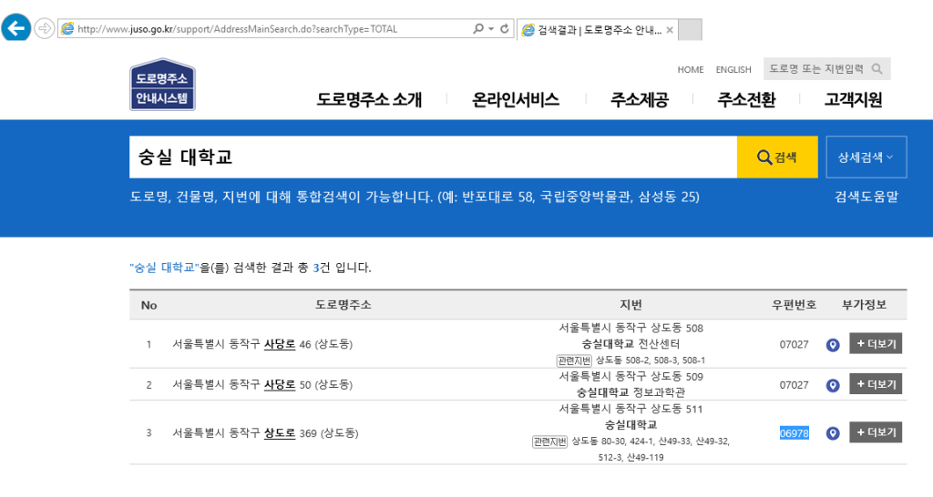933x497 pixels.
Task: Click the yellow 검색 button
Action: tap(777, 157)
